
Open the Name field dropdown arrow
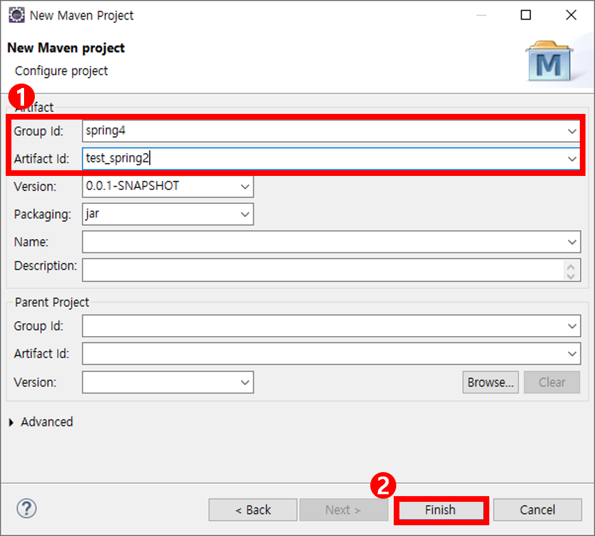coord(572,242)
